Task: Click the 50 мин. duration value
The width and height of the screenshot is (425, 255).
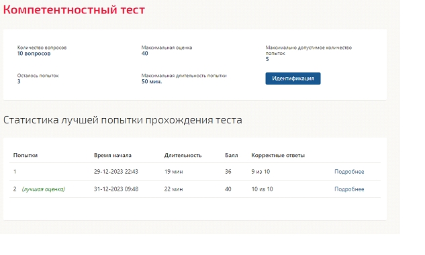Action: [152, 82]
